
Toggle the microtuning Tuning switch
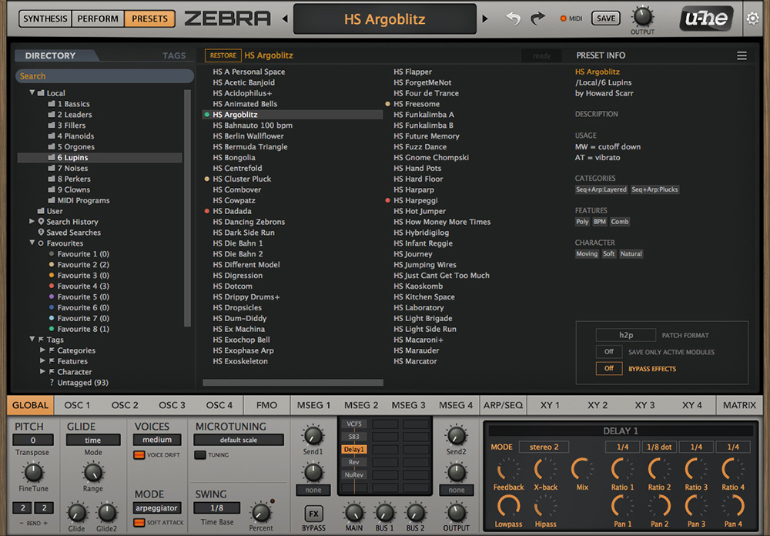(x=200, y=455)
